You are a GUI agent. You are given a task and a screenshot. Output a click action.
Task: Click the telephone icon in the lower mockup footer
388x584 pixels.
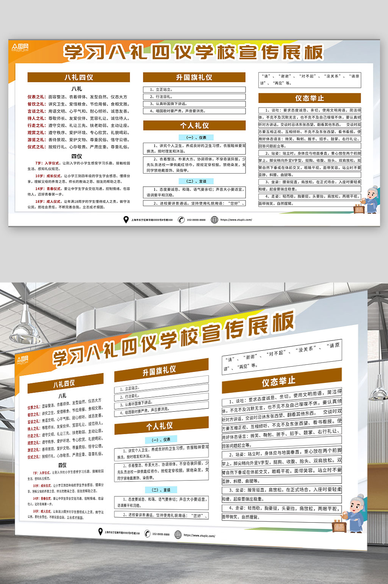tap(147, 534)
